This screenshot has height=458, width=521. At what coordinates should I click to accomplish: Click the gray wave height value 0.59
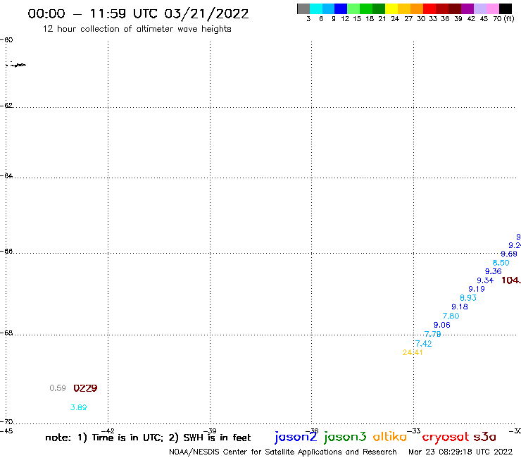tap(58, 388)
